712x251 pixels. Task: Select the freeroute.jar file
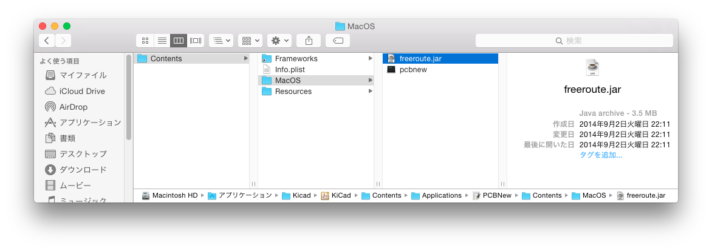click(x=440, y=58)
